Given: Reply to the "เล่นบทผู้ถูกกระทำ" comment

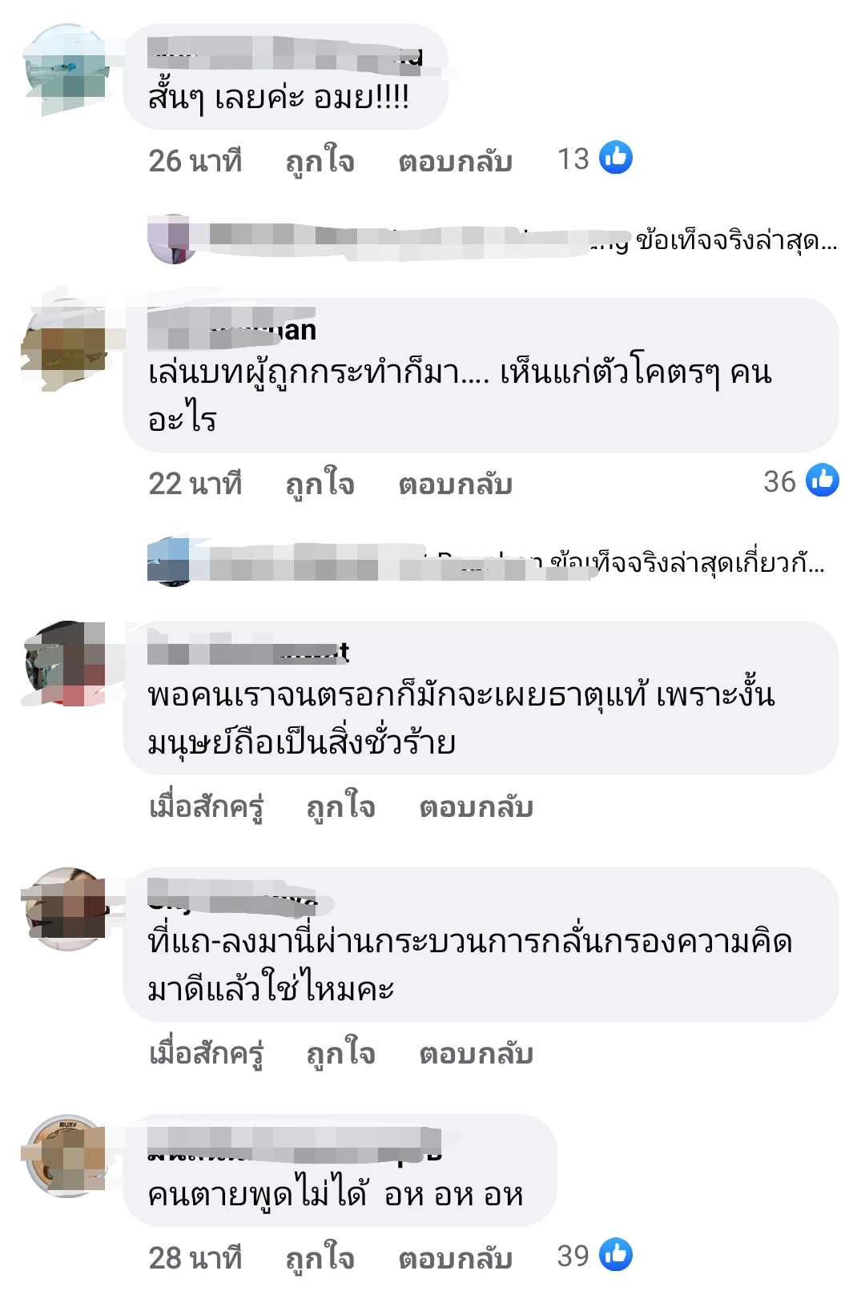Looking at the screenshot, I should click(x=456, y=484).
